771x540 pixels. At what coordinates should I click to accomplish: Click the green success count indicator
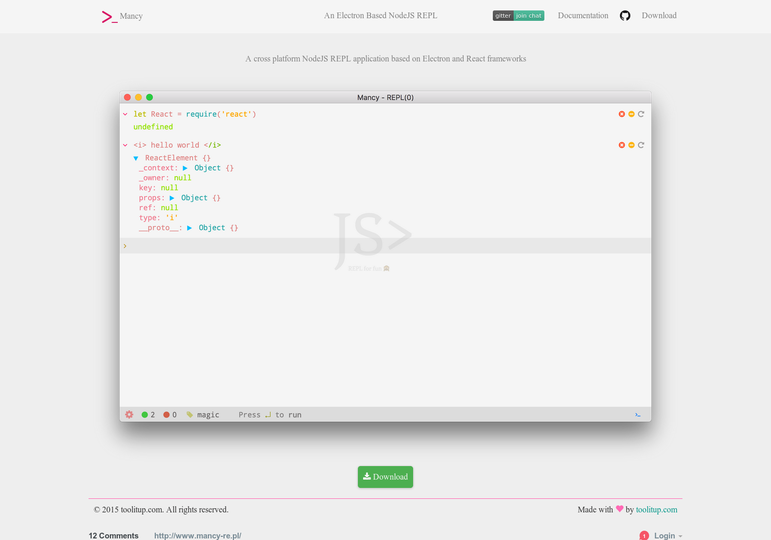pyautogui.click(x=148, y=415)
